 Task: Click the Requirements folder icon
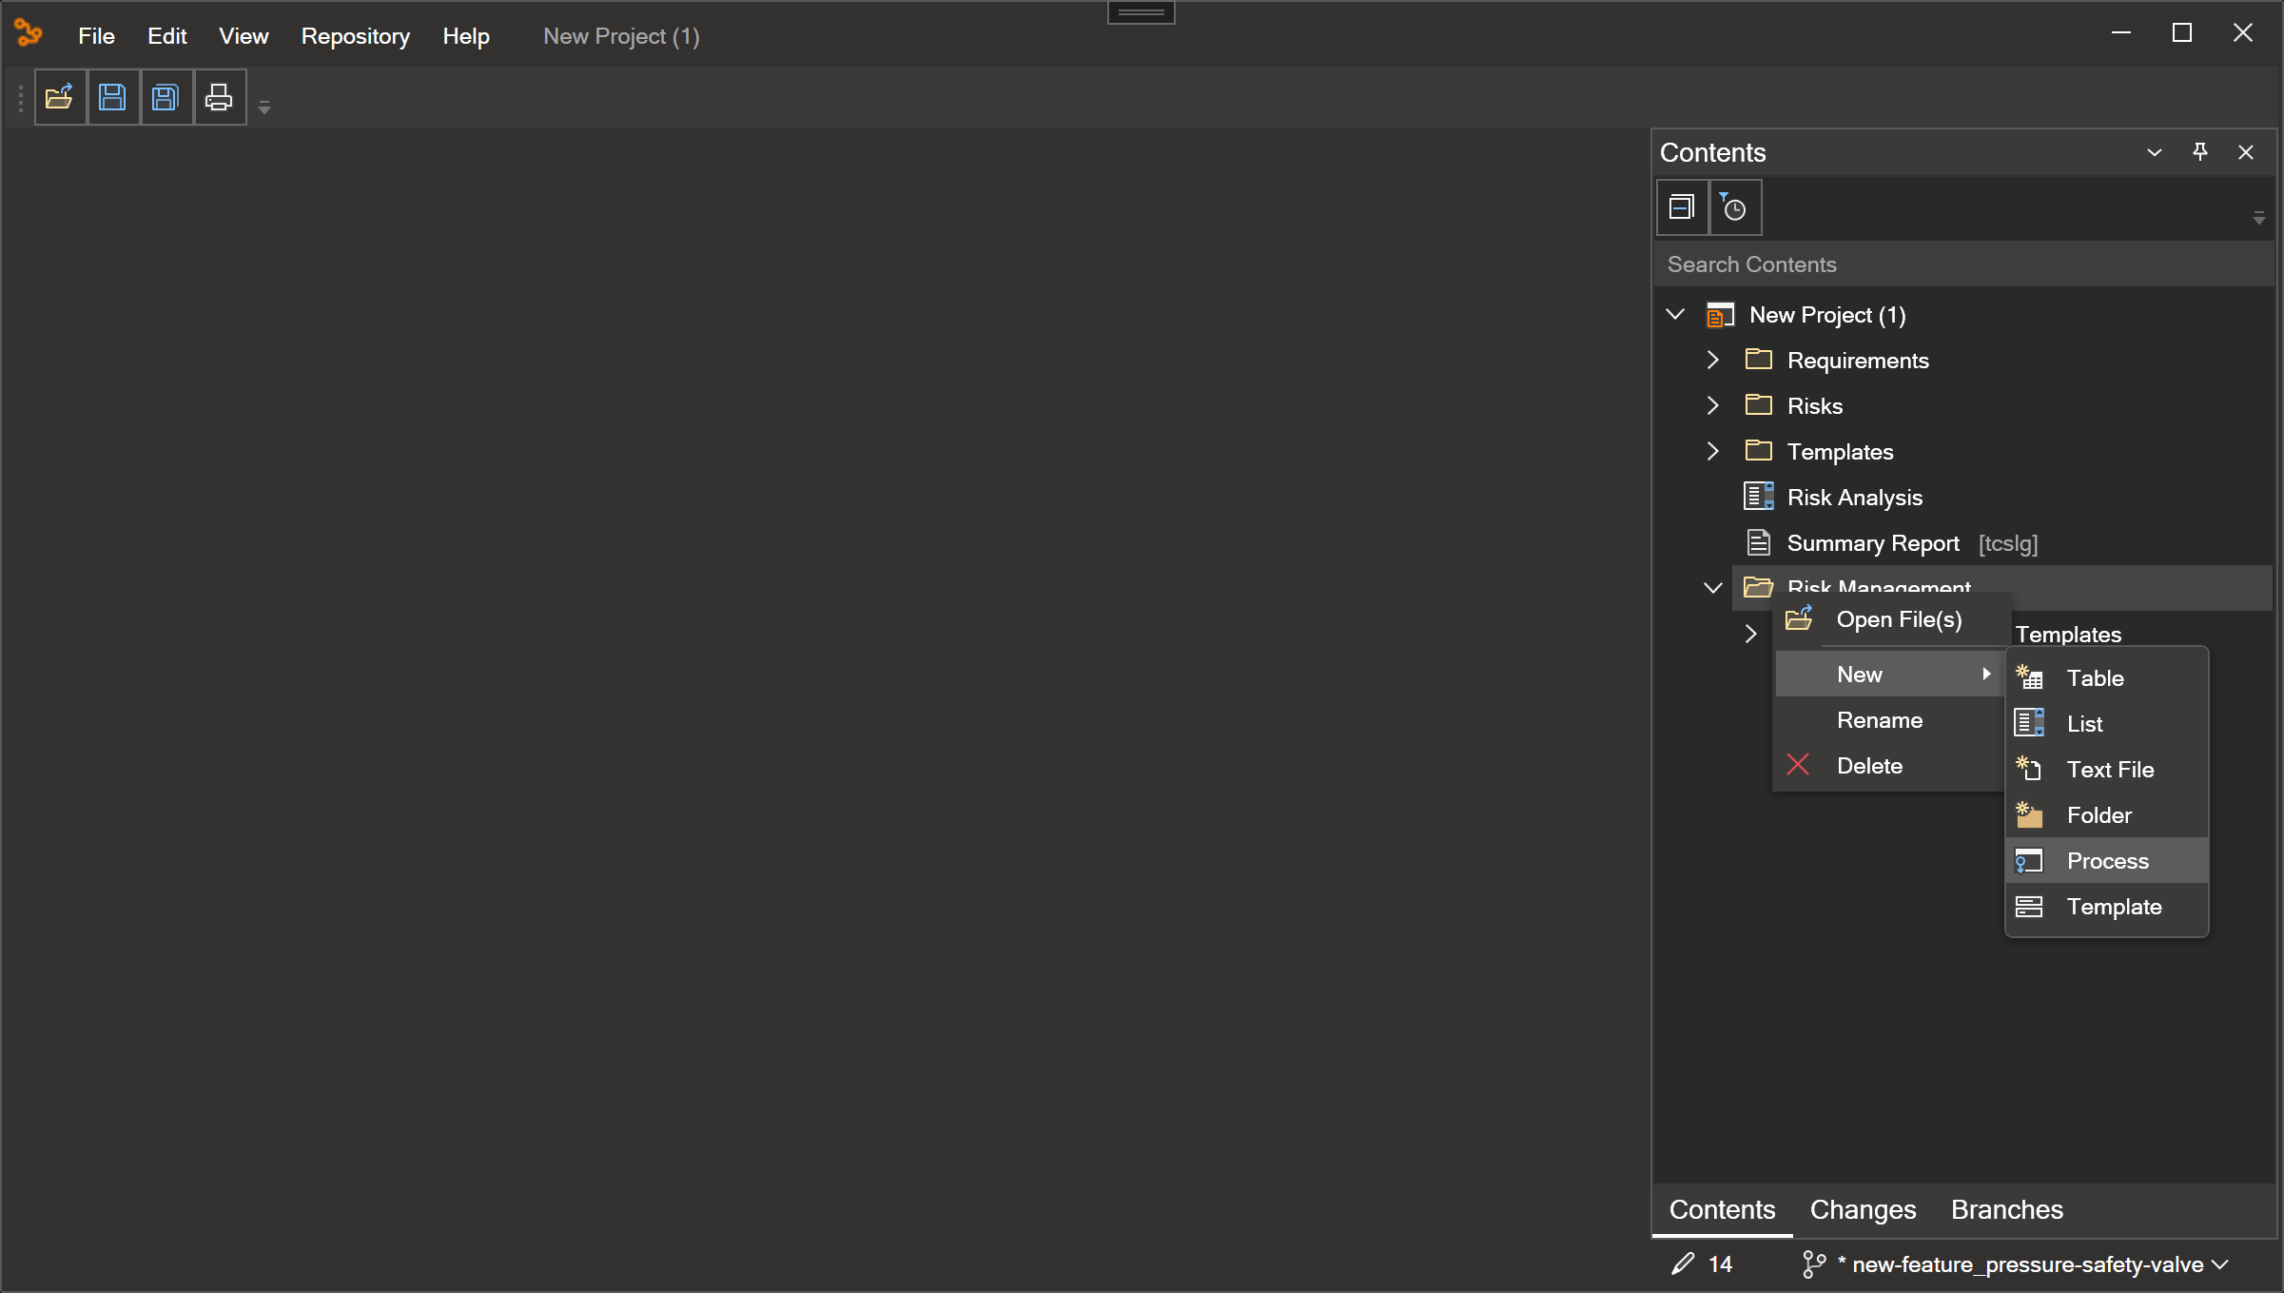(x=1758, y=359)
